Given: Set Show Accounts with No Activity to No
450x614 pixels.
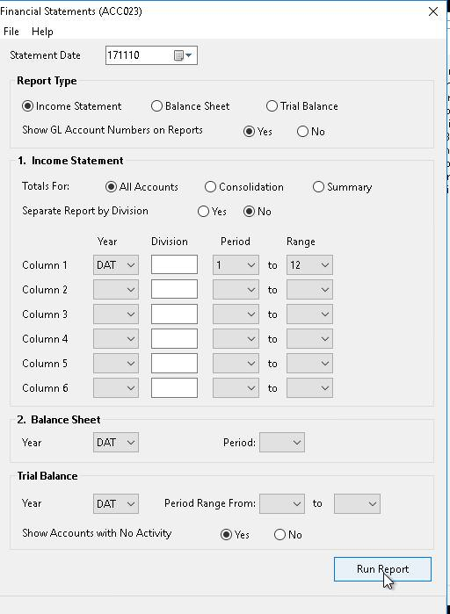Looking at the screenshot, I should (x=288, y=535).
